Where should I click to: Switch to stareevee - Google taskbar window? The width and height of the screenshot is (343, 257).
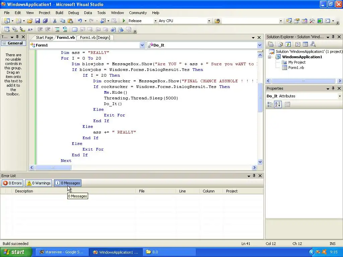(x=62, y=252)
